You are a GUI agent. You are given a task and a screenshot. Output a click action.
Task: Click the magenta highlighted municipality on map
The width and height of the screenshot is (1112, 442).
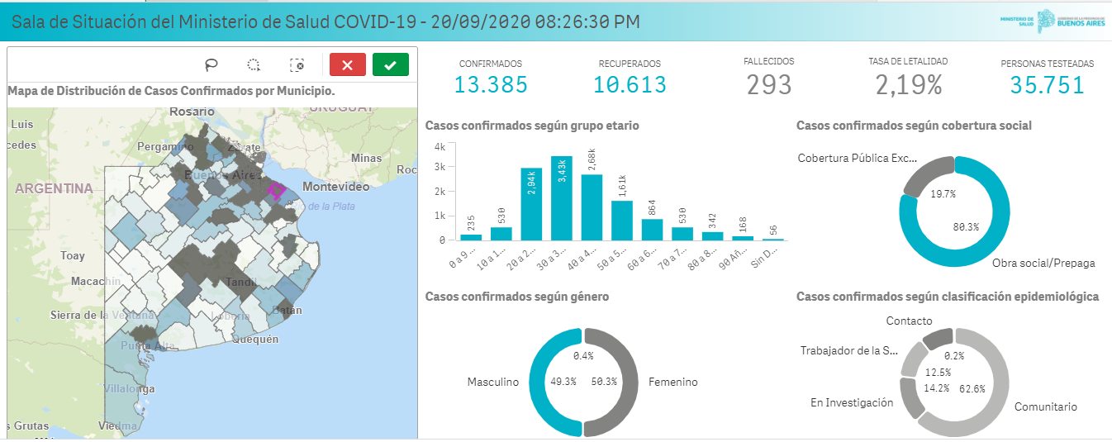[276, 191]
